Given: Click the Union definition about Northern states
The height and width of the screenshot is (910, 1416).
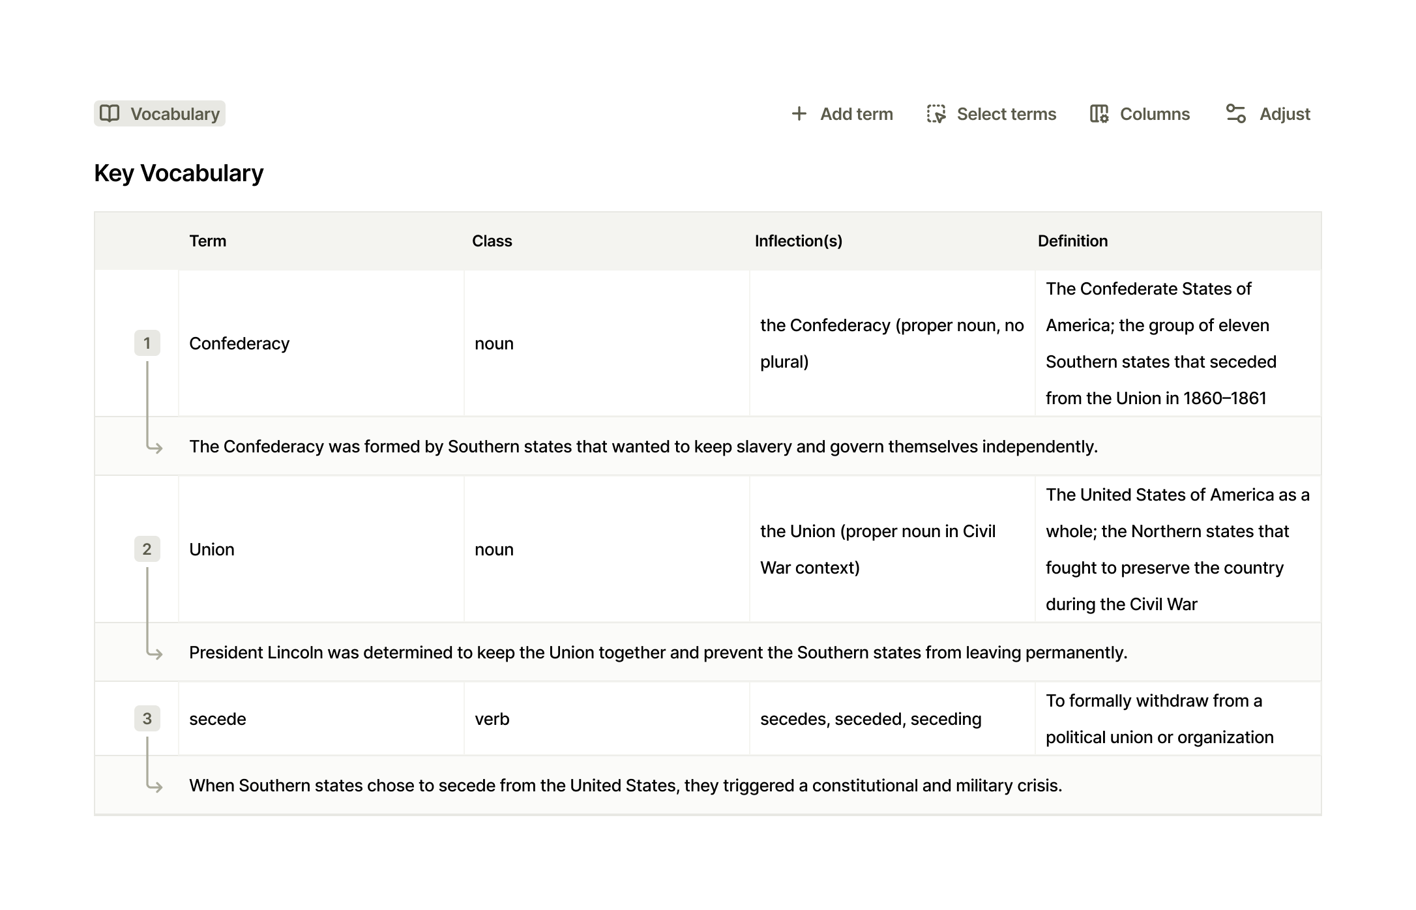Looking at the screenshot, I should point(1177,550).
